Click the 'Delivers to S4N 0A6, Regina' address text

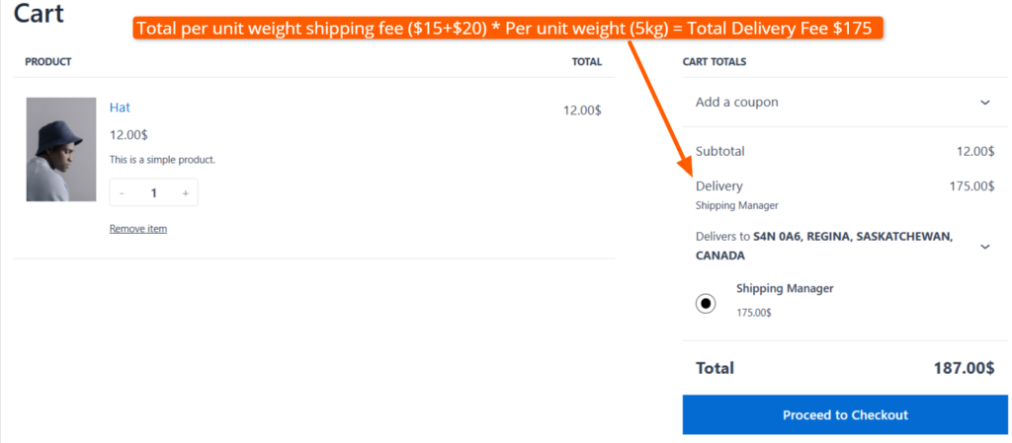point(823,246)
